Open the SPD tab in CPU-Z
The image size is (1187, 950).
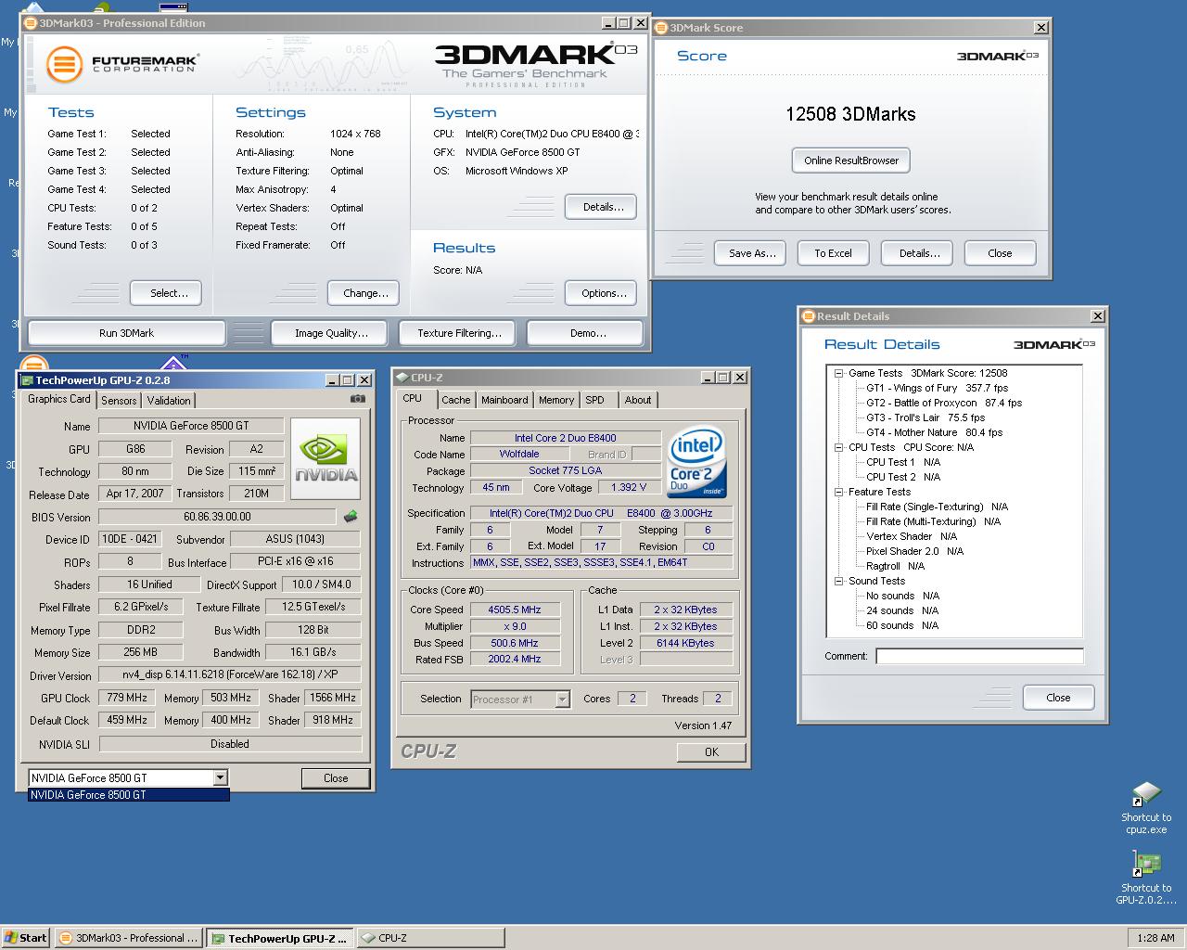point(594,400)
